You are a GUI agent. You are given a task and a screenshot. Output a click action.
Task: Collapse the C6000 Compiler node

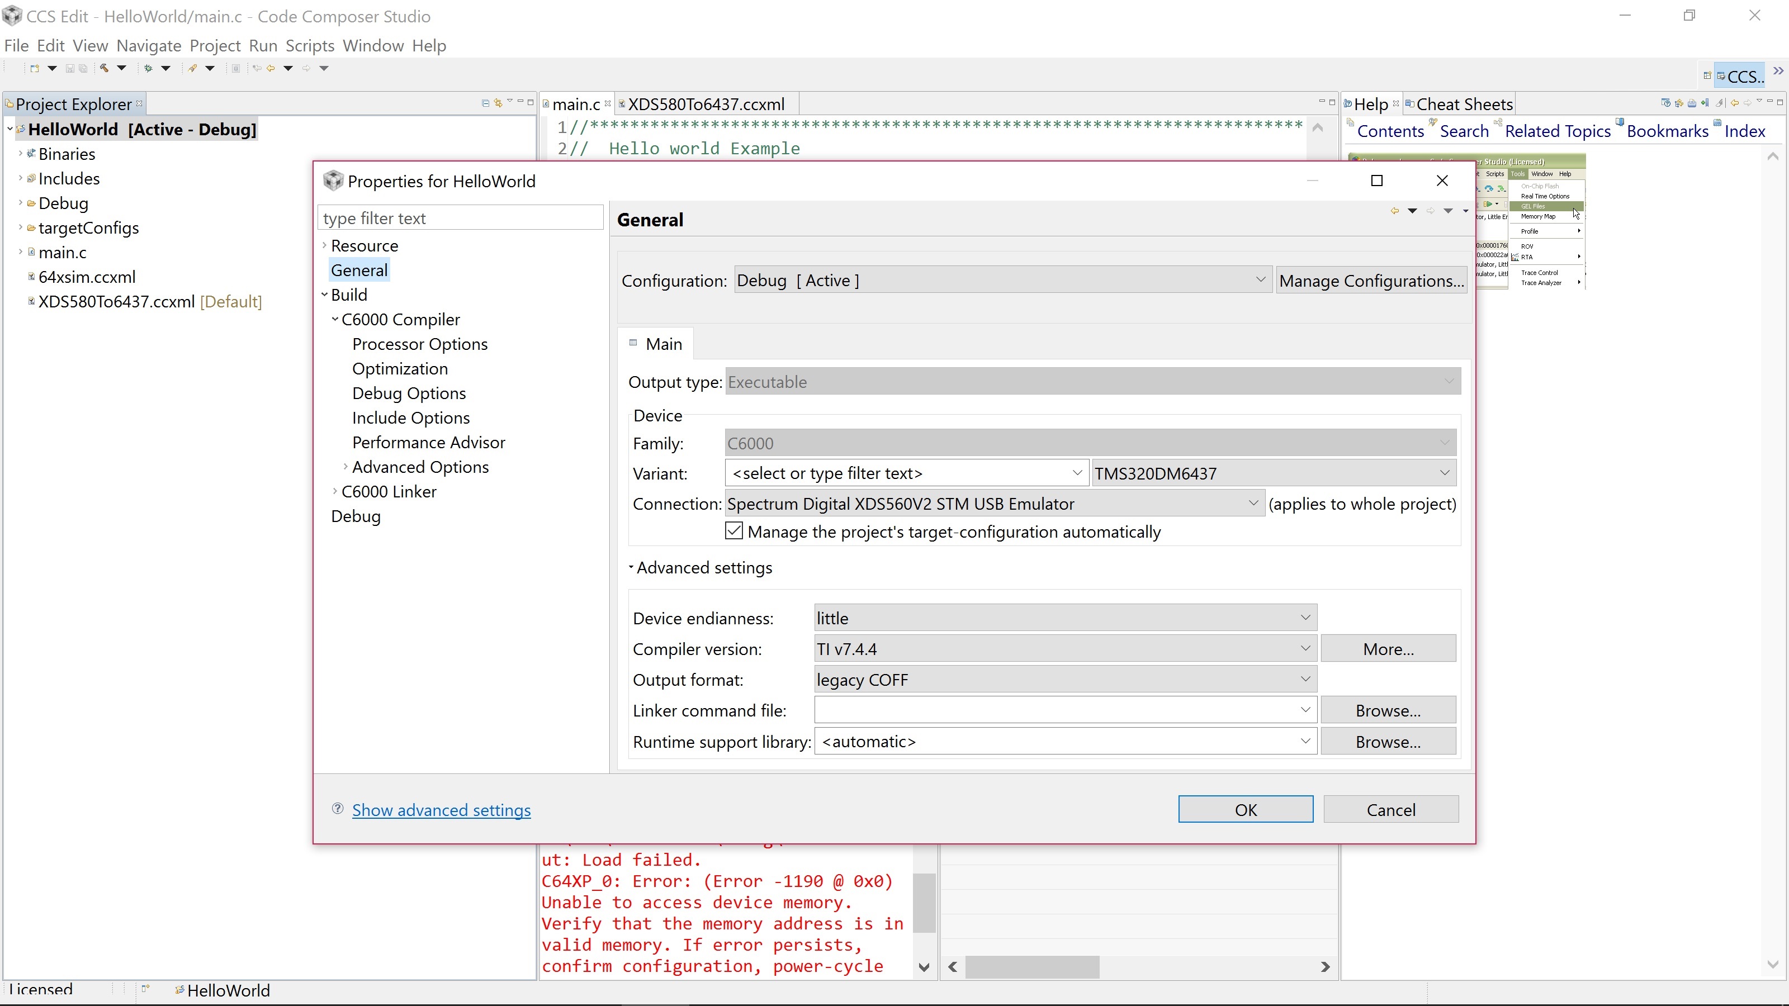(x=335, y=319)
